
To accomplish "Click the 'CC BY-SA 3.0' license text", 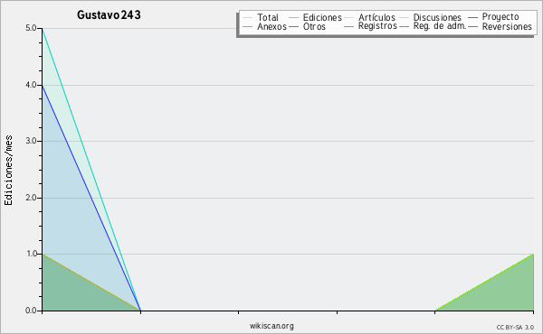I will point(515,327).
